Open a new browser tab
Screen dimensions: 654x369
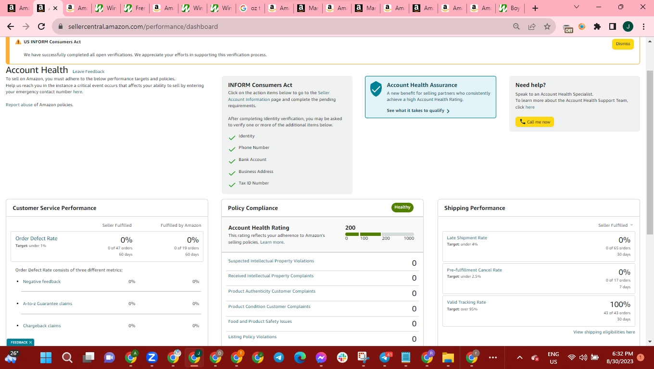pyautogui.click(x=535, y=8)
